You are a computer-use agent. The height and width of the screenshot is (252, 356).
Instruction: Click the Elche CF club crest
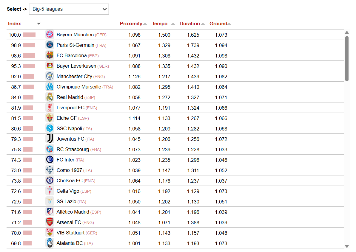(x=50, y=118)
